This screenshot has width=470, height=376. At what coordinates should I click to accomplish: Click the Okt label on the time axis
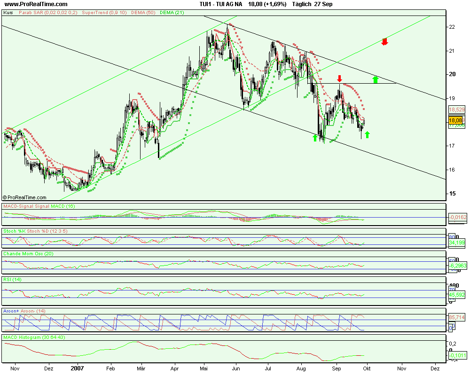(x=367, y=368)
